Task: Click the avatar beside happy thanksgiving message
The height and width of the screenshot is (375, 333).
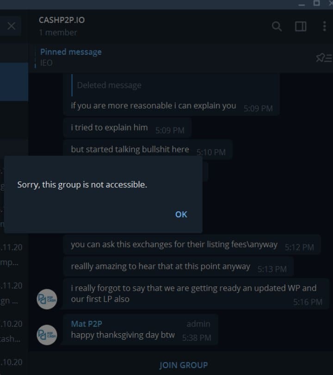Action: 47,335
